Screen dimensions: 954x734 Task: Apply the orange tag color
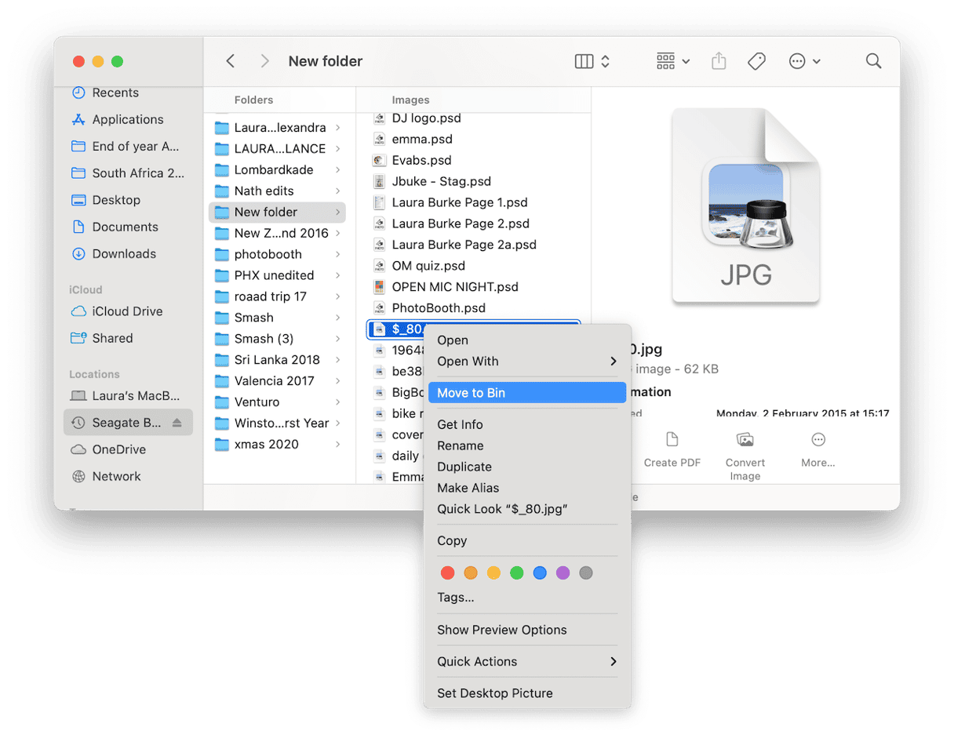471,573
